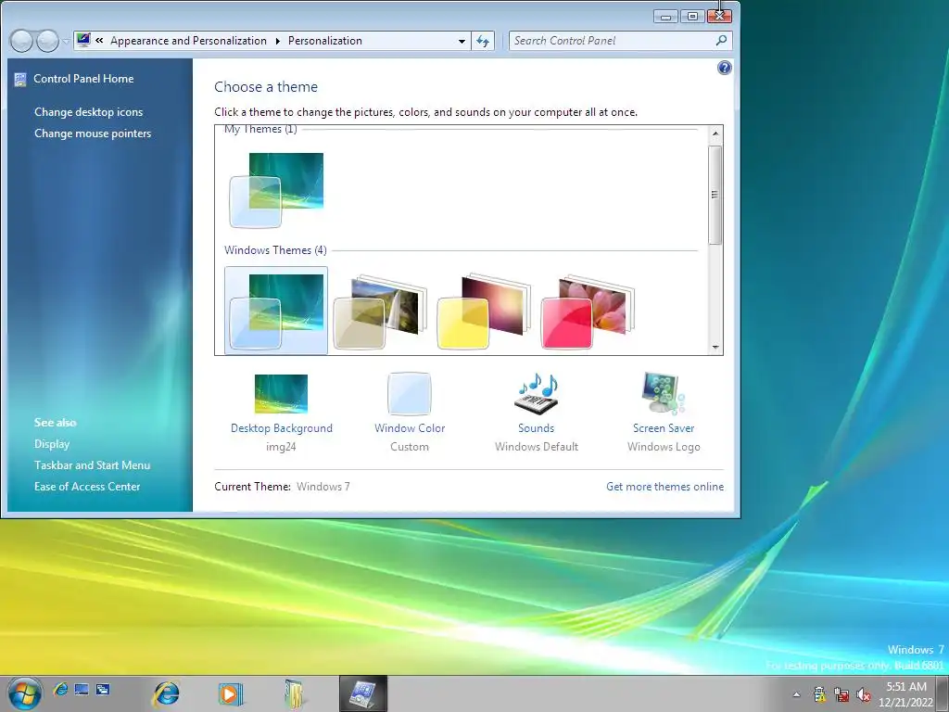Open Taskbar and Start Menu link
Viewport: 949px width, 712px height.
tap(92, 465)
